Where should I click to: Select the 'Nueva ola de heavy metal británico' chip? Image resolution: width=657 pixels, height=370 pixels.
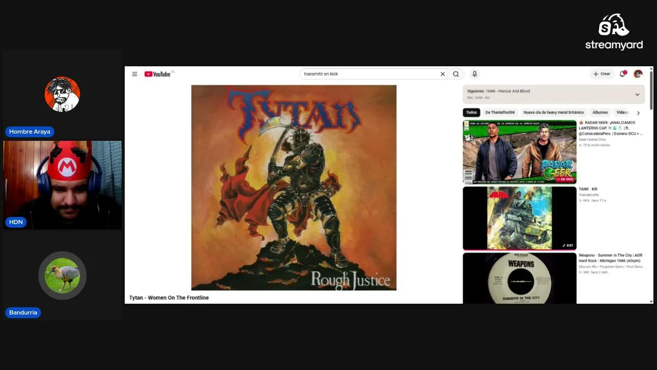(553, 113)
